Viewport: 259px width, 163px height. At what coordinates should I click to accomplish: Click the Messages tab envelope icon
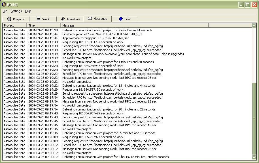[90, 18]
